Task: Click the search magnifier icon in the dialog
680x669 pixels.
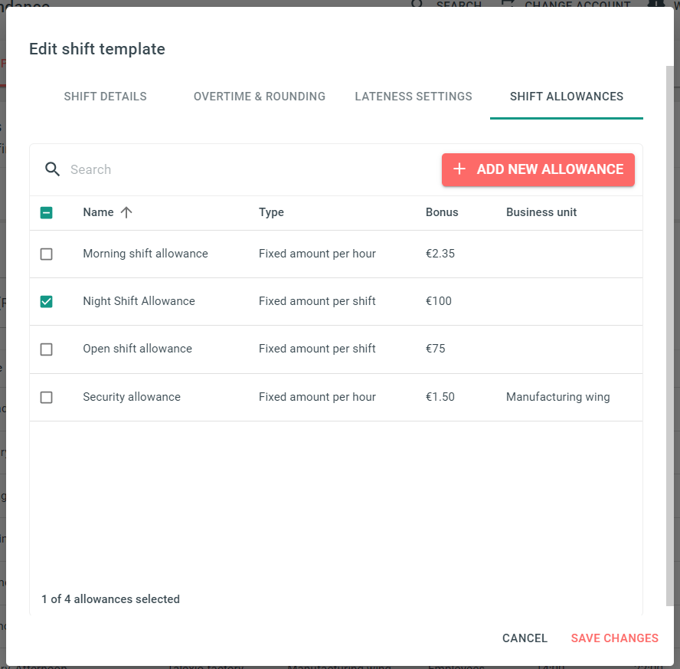Action: pyautogui.click(x=52, y=169)
